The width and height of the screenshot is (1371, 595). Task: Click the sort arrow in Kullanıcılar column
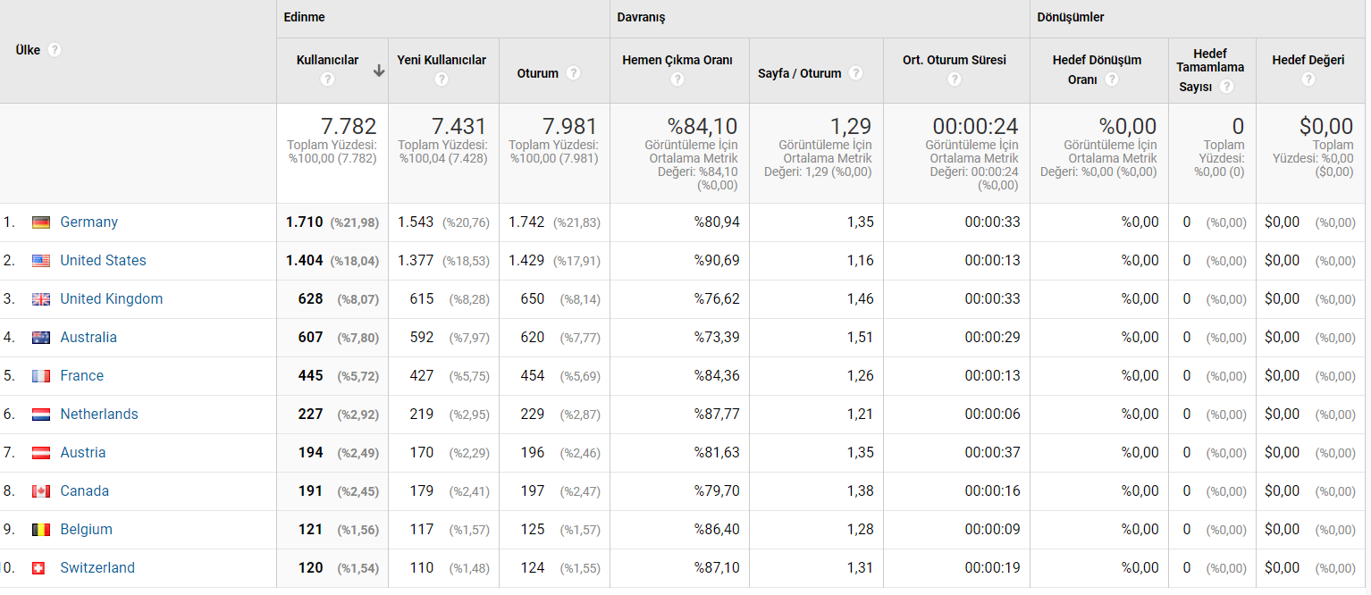[379, 71]
